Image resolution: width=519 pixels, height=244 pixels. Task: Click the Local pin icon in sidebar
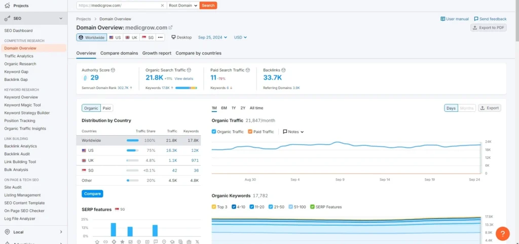coord(7,232)
